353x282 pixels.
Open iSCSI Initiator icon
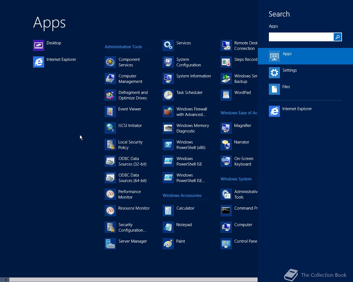pyautogui.click(x=110, y=128)
